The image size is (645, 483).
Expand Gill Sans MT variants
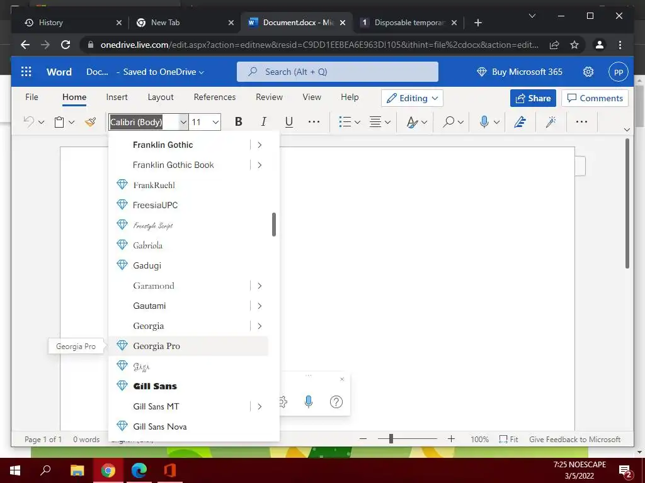pyautogui.click(x=260, y=407)
